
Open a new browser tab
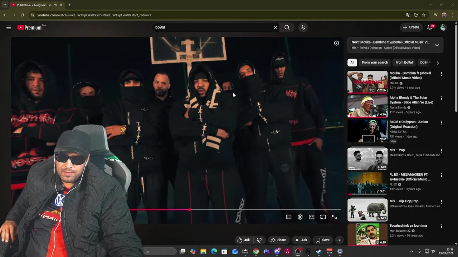pos(69,5)
